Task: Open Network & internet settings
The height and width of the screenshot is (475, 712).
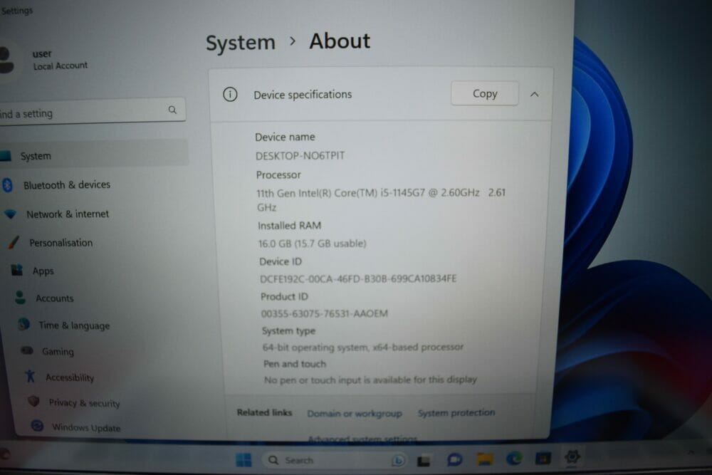Action: tap(68, 214)
